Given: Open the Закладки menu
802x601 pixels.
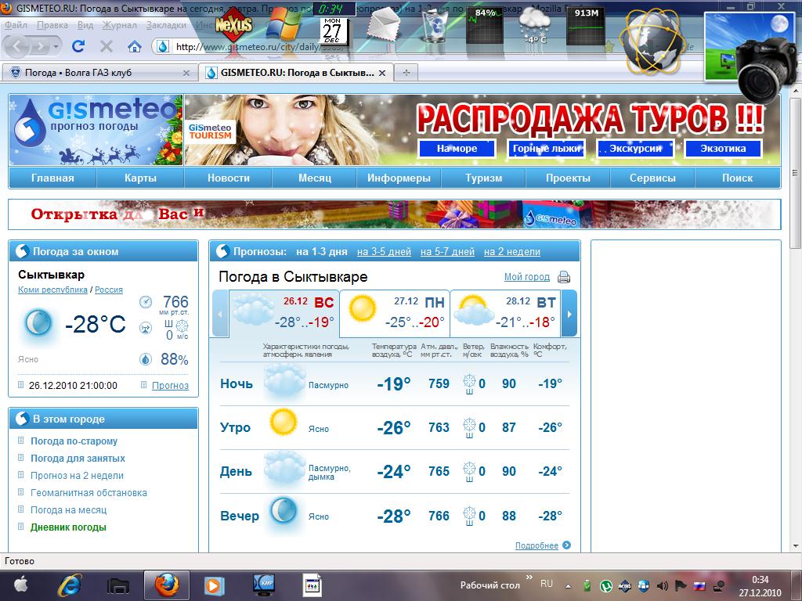Looking at the screenshot, I should pos(166,25).
